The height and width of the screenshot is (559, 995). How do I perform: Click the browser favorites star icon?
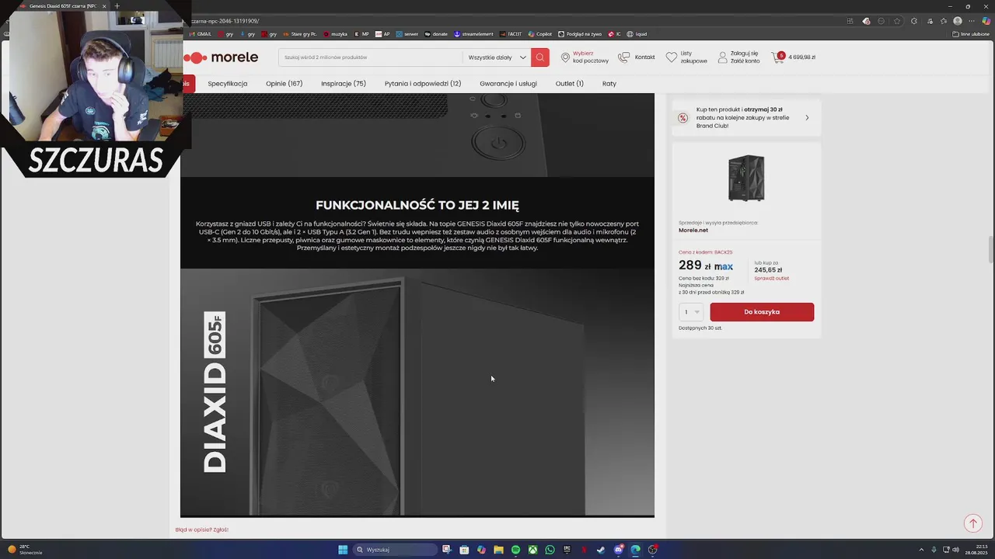pyautogui.click(x=897, y=21)
